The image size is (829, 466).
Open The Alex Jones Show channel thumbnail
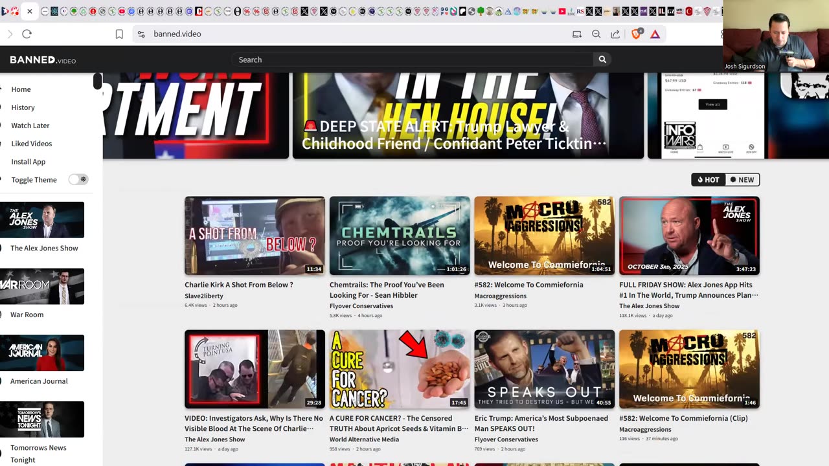[42, 220]
